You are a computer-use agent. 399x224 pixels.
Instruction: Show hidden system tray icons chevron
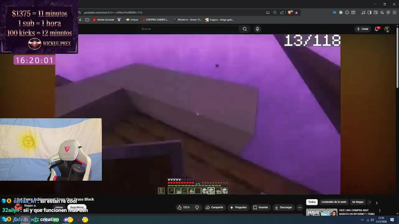[x=362, y=220]
